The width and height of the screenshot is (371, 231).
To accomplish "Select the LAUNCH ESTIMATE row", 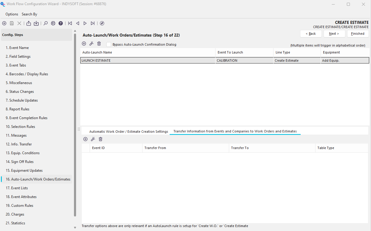I will [x=148, y=60].
